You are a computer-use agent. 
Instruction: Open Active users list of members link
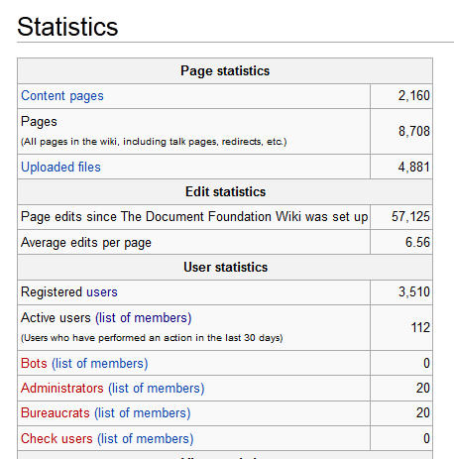coord(144,318)
